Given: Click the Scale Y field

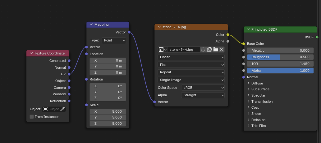Looking at the screenshot, I should pyautogui.click(x=108, y=117).
